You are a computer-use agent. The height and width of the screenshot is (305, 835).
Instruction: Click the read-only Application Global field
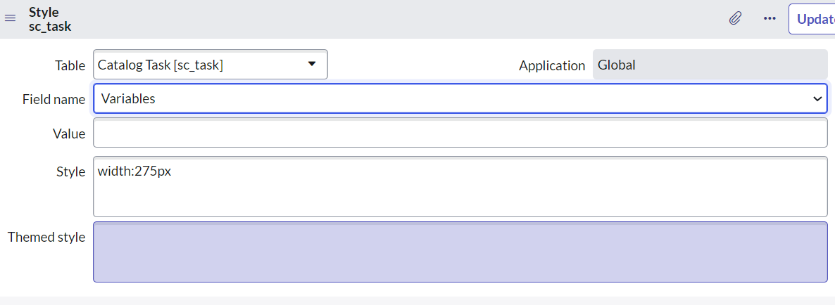pos(710,65)
